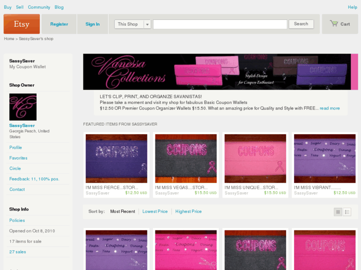Click I'M MISS VIBRANT title text
Image resolution: width=361 pixels, height=270 pixels.
click(317, 187)
